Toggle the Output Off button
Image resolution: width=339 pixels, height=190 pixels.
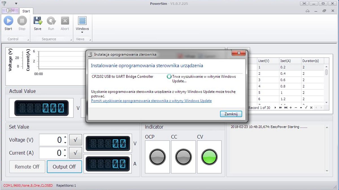pyautogui.click(x=64, y=167)
